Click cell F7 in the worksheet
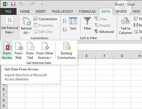 tap(105, 95)
